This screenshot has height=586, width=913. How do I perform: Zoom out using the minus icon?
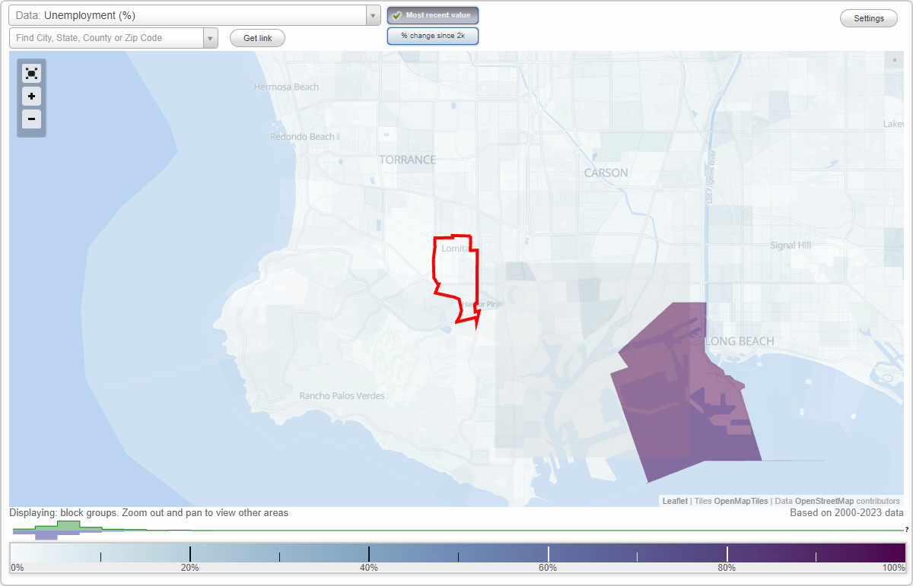(31, 119)
